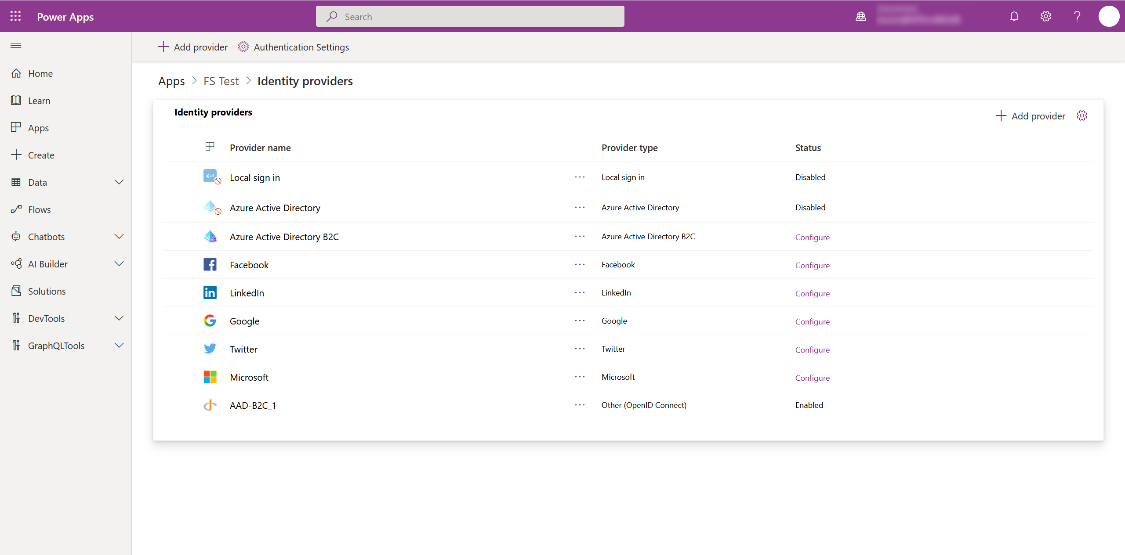
Task: Expand options for LinkedIn provider
Action: (x=580, y=292)
